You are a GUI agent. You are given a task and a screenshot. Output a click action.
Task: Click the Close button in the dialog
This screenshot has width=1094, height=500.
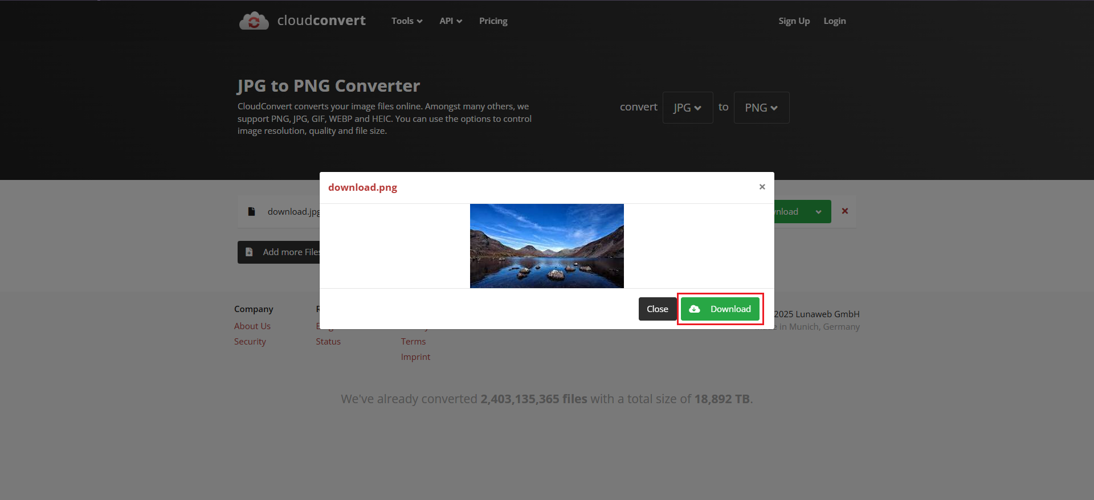point(658,309)
